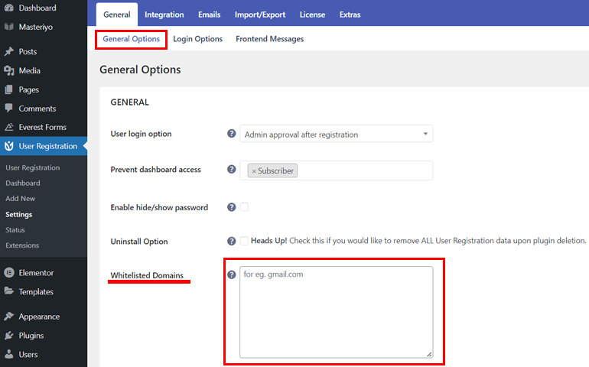Click the Appearance paintbrush icon
The width and height of the screenshot is (589, 367).
pos(9,317)
